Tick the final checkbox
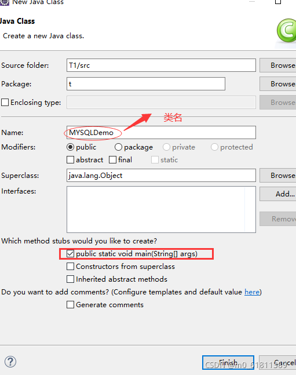This screenshot has height=375, width=296. click(112, 160)
